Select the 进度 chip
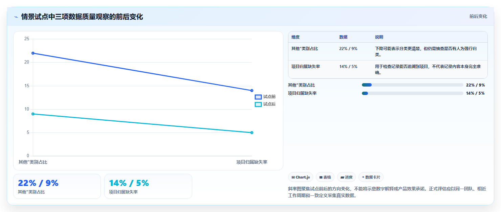The width and height of the screenshot is (501, 212). [346, 177]
